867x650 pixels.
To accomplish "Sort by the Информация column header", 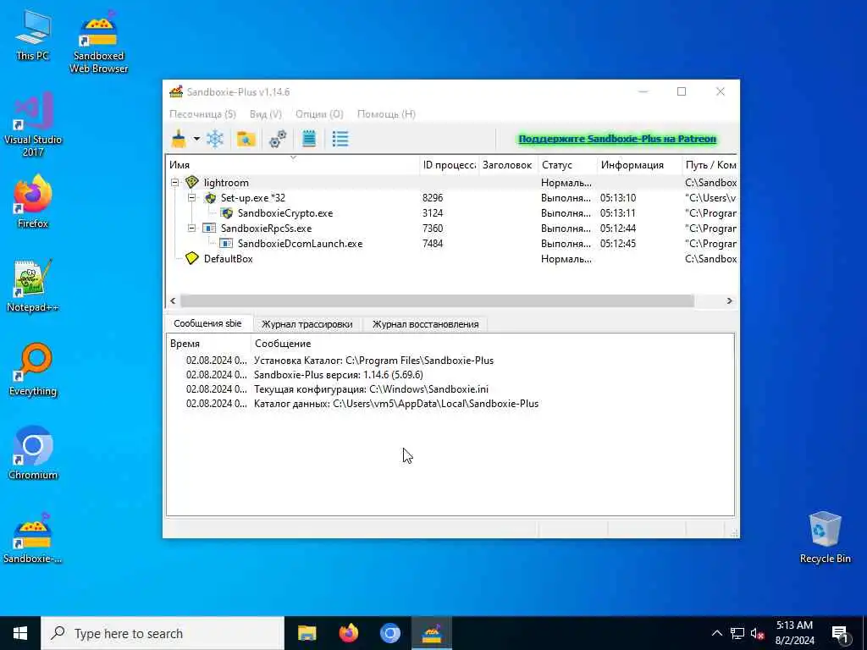I will coord(639,165).
